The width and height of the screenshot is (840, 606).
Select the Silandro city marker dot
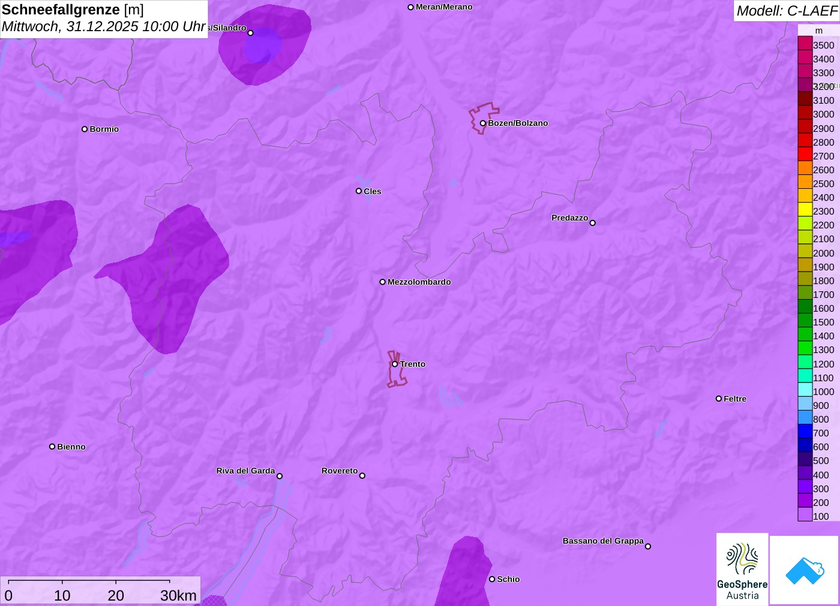(251, 33)
